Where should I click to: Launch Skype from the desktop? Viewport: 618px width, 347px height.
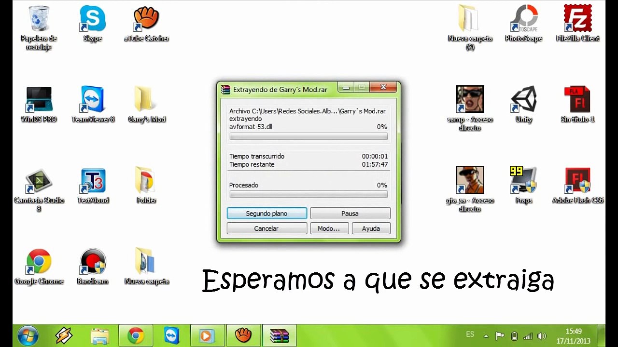93,24
